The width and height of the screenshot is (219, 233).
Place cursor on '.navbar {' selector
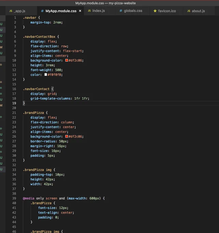[x=31, y=18]
